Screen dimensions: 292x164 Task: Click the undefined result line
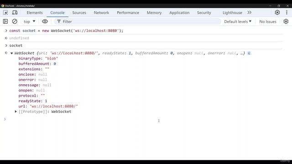[x=19, y=38]
